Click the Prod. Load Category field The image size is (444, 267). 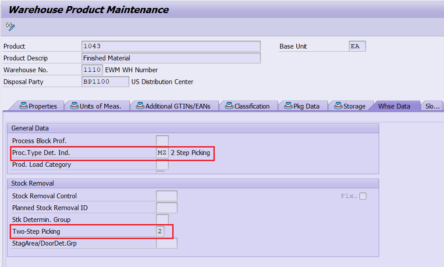162,165
